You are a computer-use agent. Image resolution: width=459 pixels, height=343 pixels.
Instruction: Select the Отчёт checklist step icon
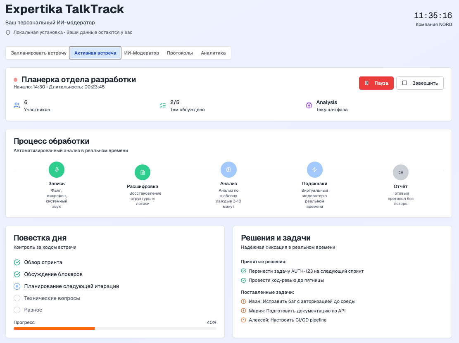tap(401, 172)
